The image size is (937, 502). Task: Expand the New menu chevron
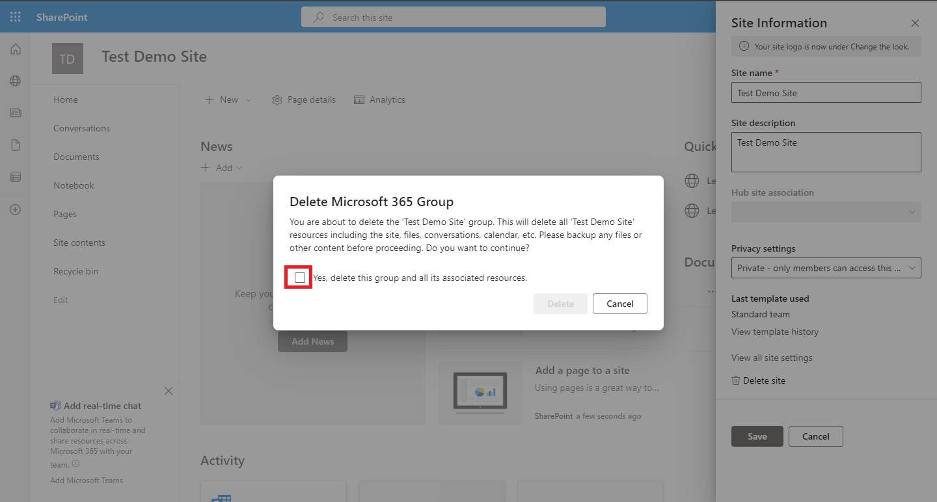point(247,99)
